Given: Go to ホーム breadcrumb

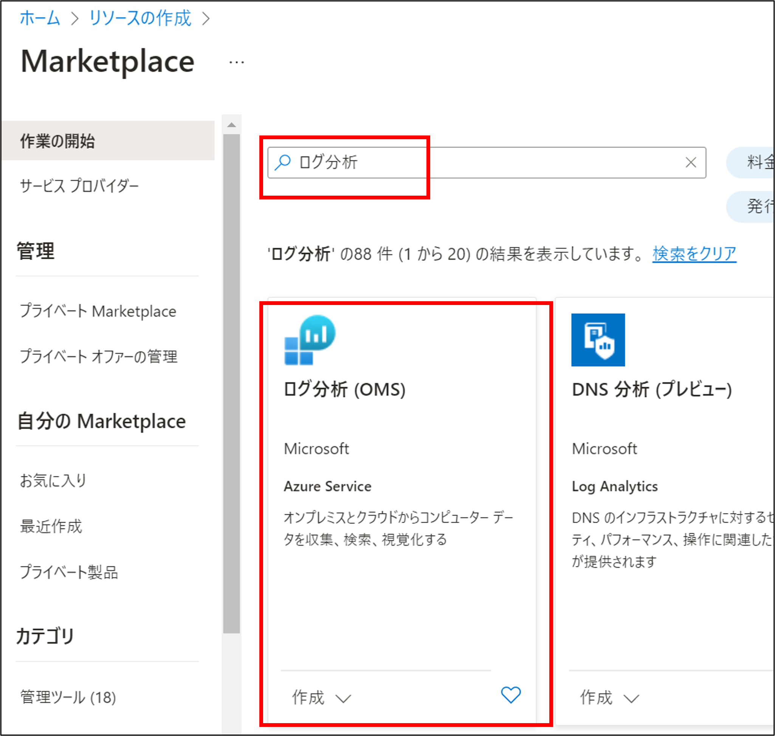Looking at the screenshot, I should coord(40,18).
